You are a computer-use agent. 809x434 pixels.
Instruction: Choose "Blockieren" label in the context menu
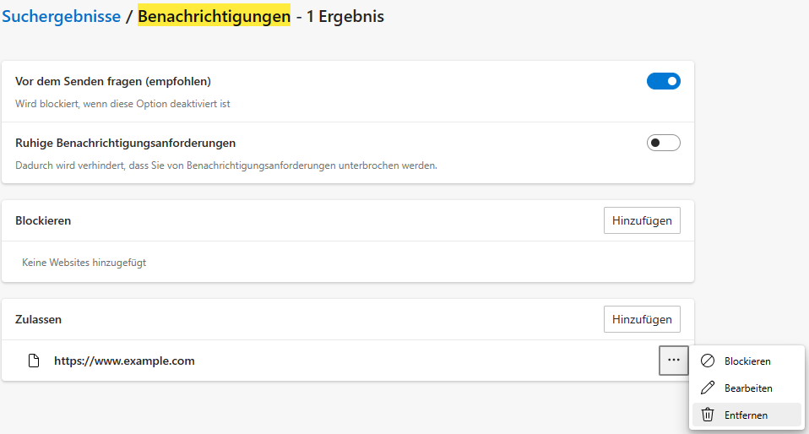(747, 361)
